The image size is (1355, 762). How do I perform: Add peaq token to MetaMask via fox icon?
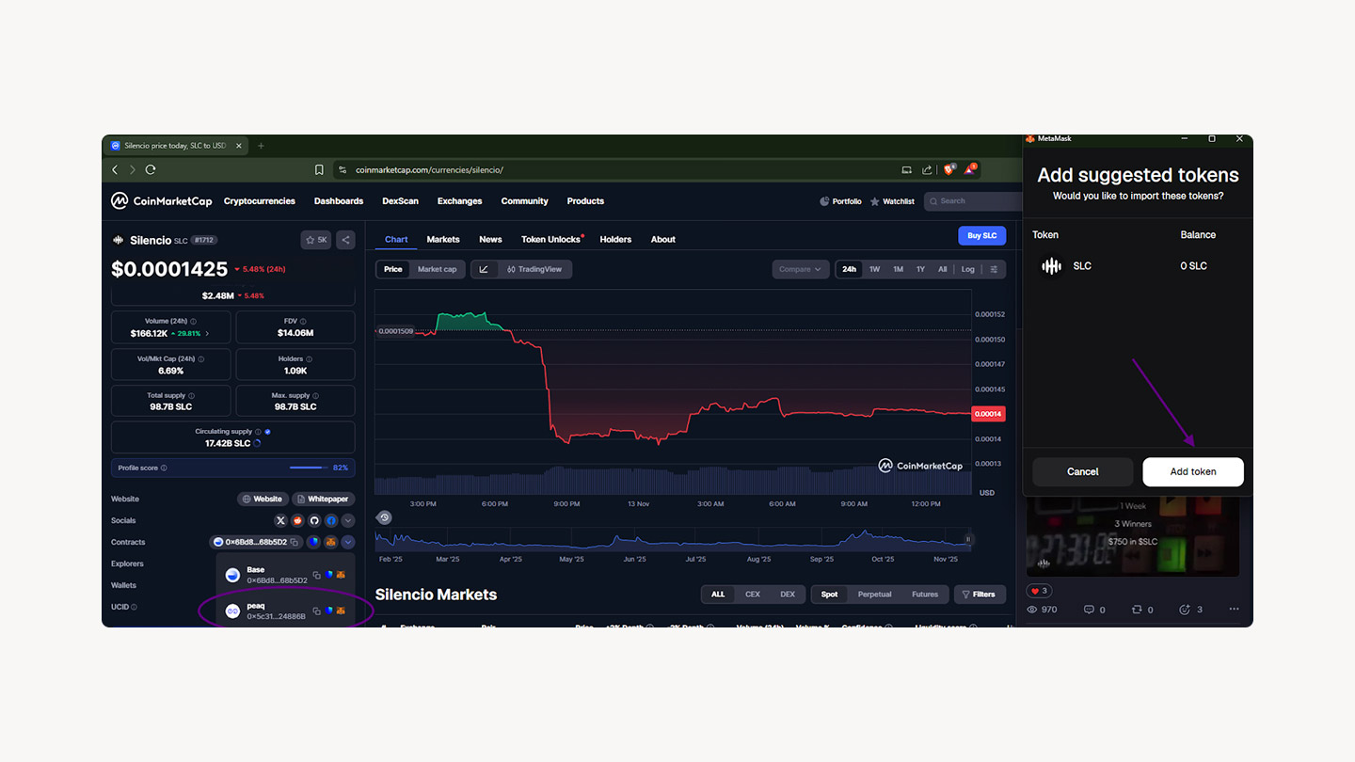pos(341,611)
